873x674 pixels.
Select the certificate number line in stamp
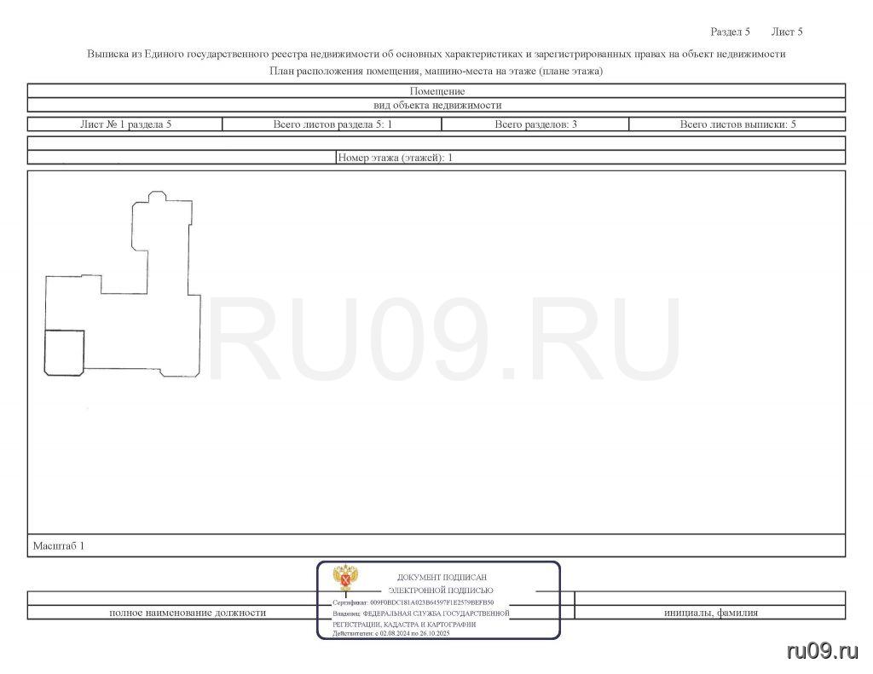pos(413,602)
